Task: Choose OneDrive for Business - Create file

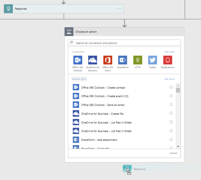Action: 102,114
